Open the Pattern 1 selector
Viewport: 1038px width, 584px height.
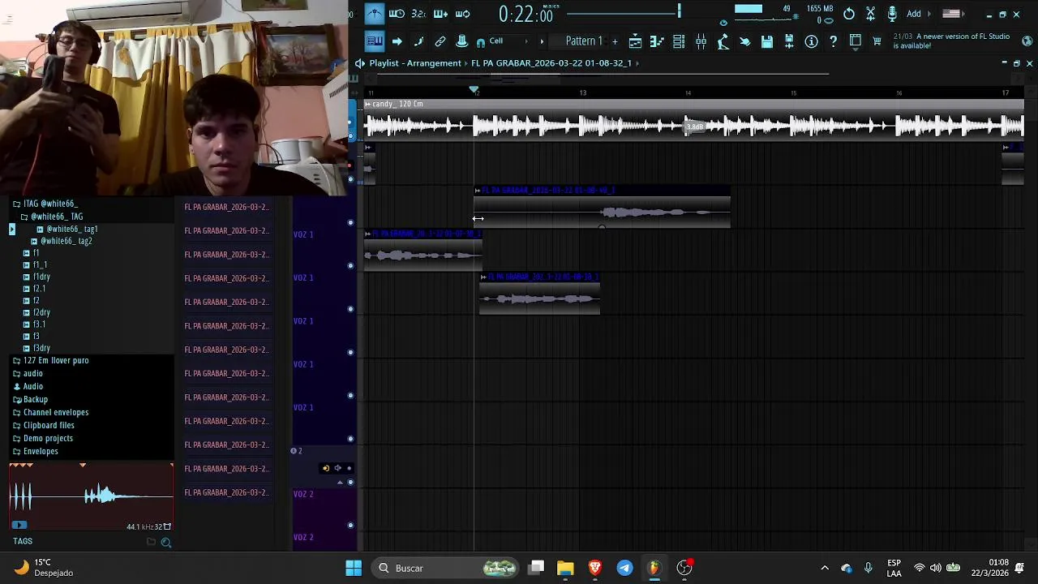[584, 41]
